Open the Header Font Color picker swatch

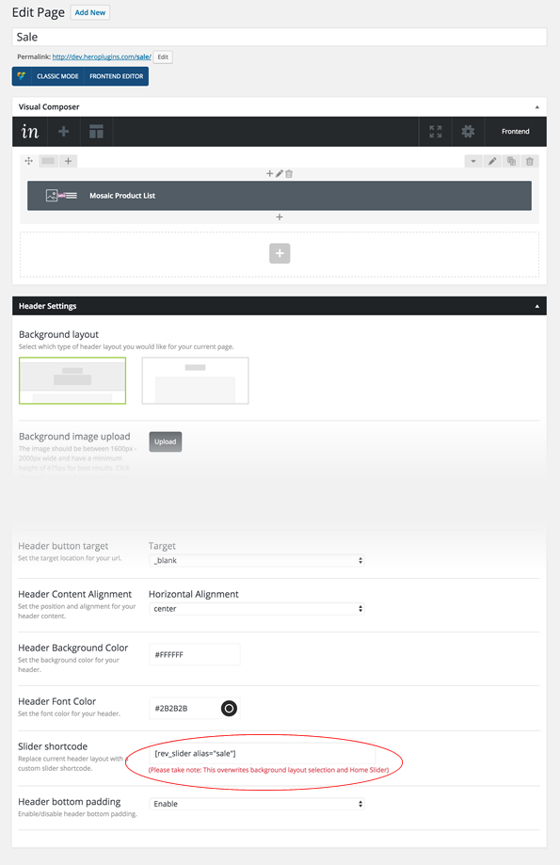point(229,709)
